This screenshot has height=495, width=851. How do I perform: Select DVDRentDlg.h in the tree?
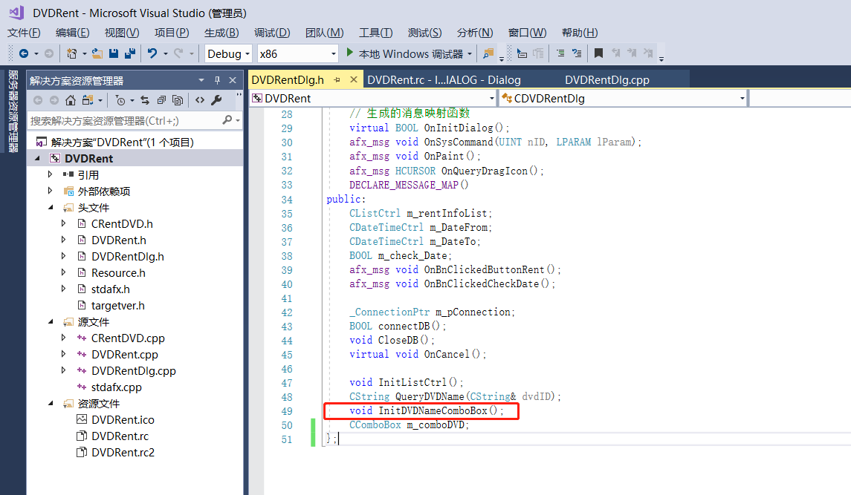[128, 257]
